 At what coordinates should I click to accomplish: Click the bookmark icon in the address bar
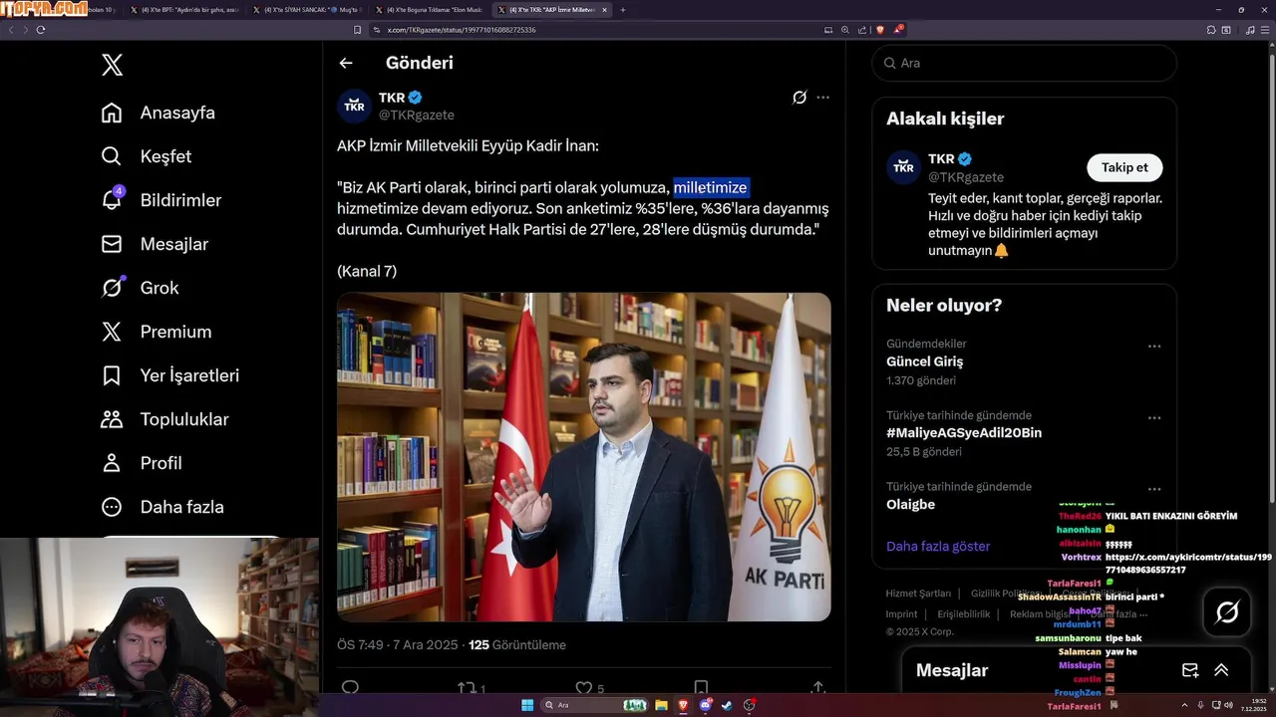click(358, 30)
